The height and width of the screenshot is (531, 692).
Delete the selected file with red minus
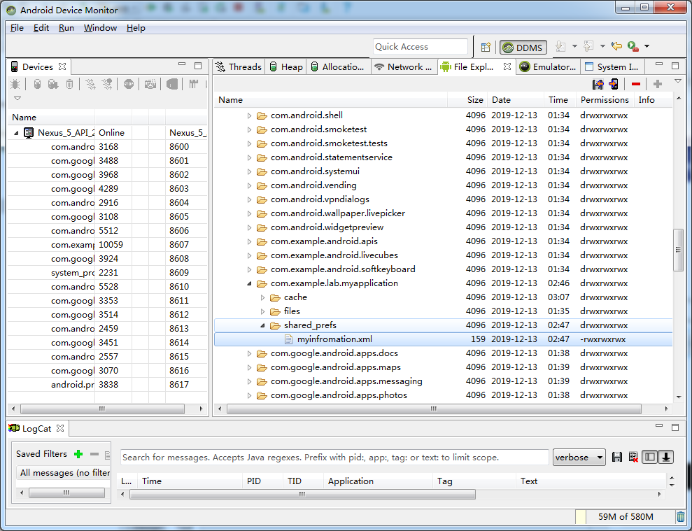pos(636,84)
